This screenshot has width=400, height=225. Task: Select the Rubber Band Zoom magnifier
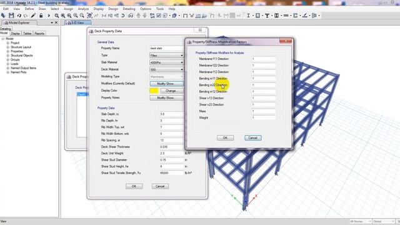click(57, 16)
